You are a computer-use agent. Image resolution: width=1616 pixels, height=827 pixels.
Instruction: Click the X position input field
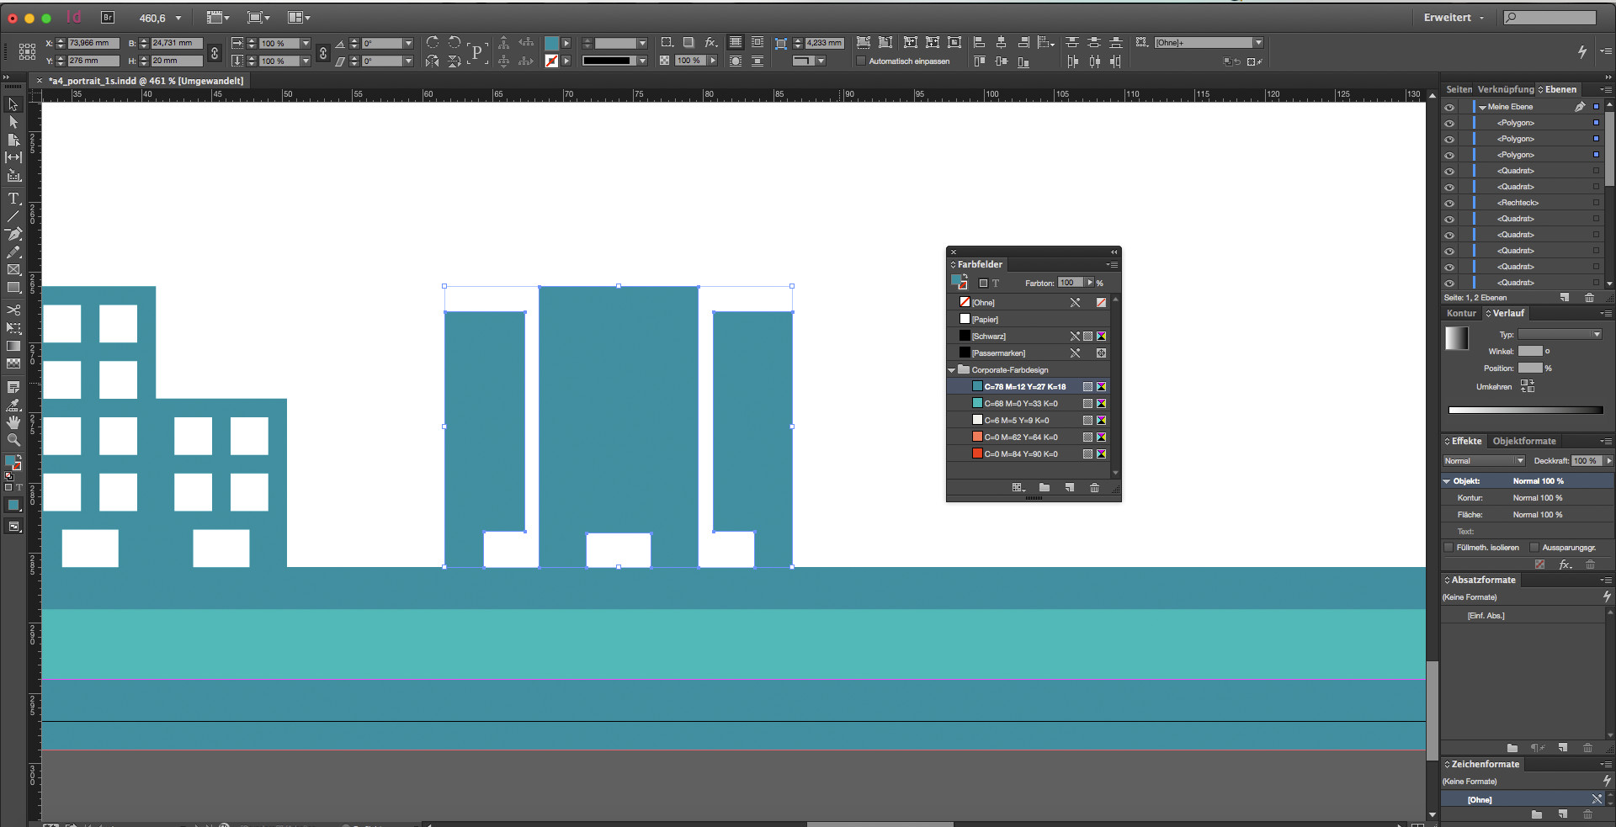point(93,43)
